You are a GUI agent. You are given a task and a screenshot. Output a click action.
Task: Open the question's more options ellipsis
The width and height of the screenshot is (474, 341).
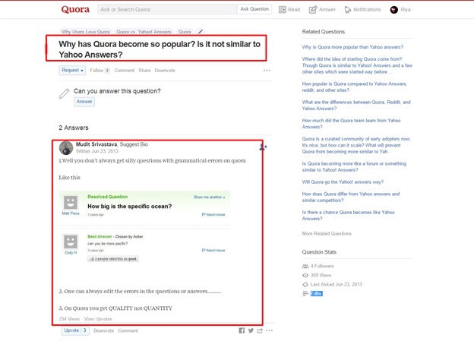pos(267,70)
